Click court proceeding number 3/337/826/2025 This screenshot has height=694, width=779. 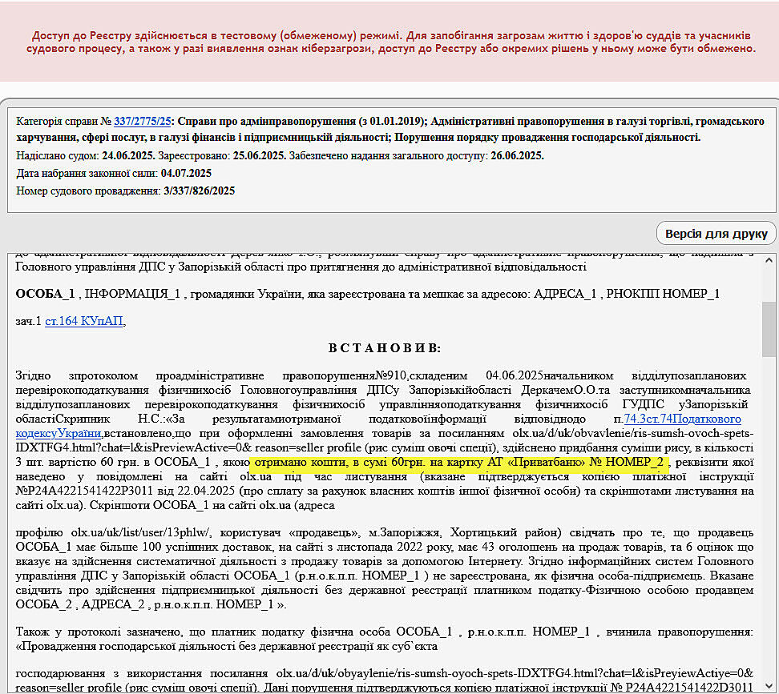point(199,191)
